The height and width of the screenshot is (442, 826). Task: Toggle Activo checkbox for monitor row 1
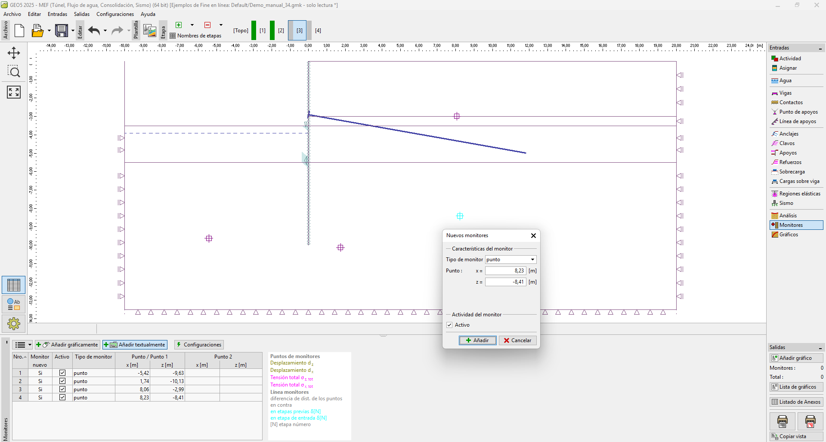click(62, 373)
